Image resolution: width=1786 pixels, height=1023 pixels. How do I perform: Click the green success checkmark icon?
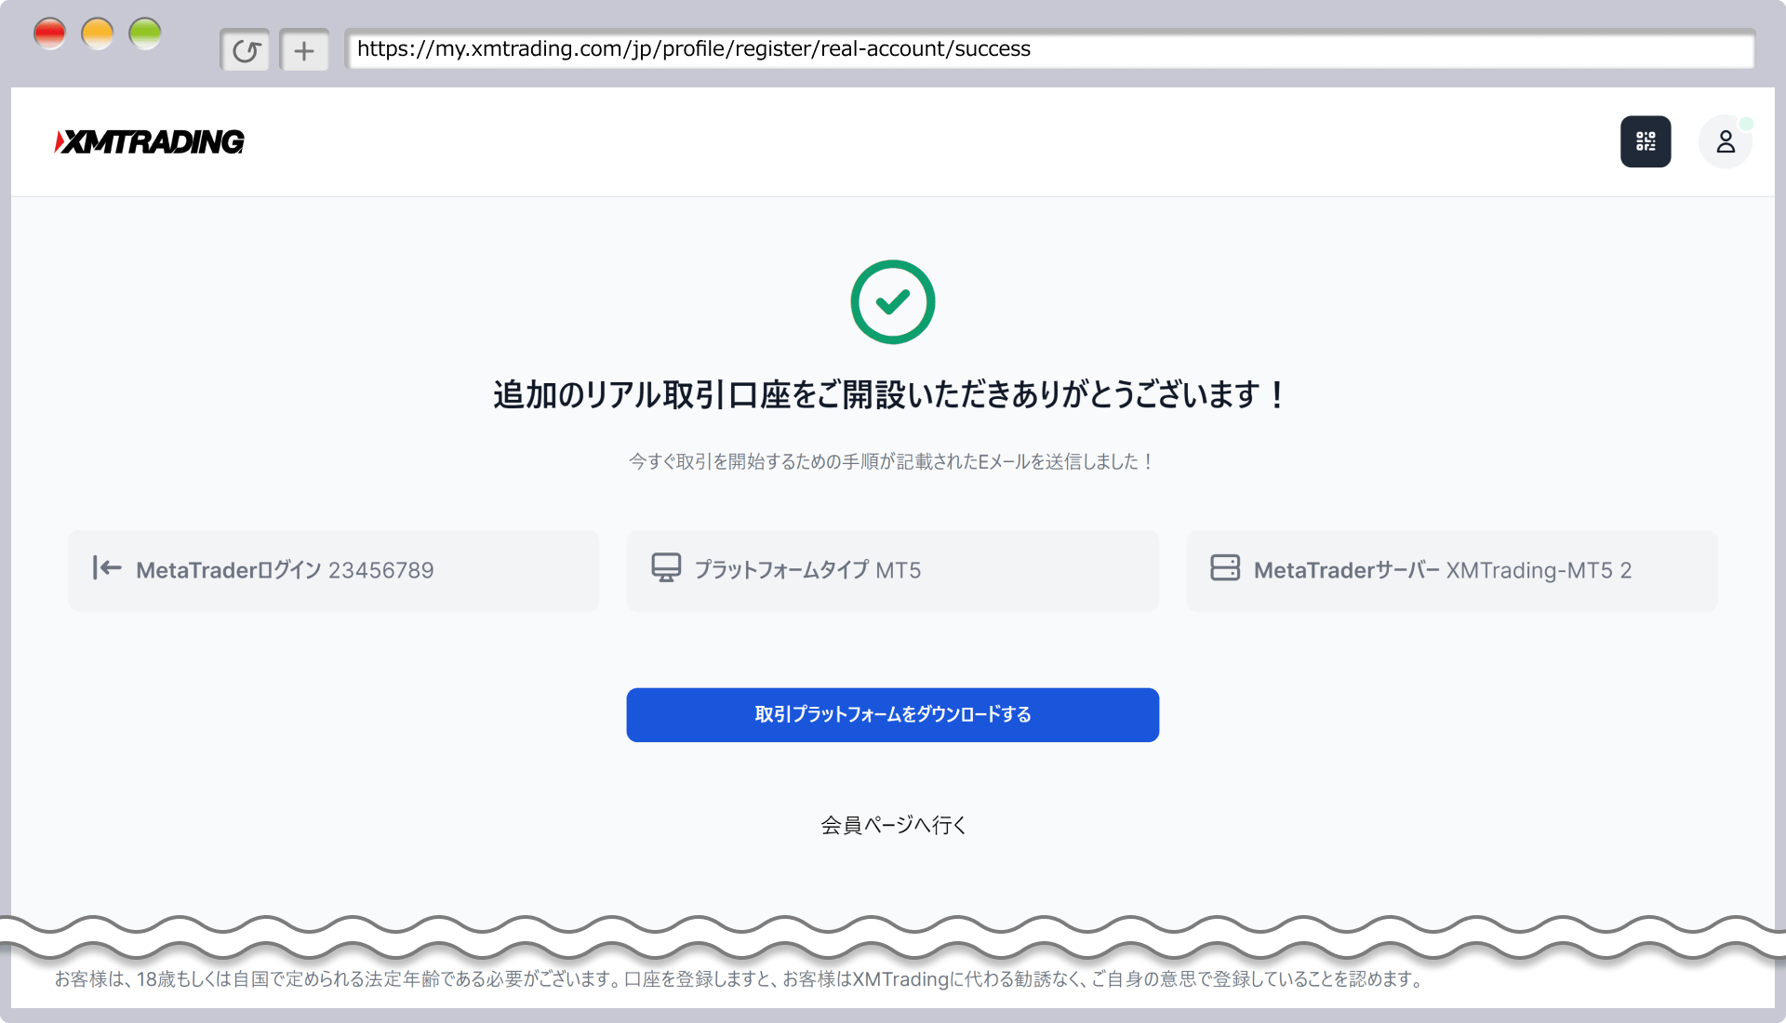coord(892,301)
